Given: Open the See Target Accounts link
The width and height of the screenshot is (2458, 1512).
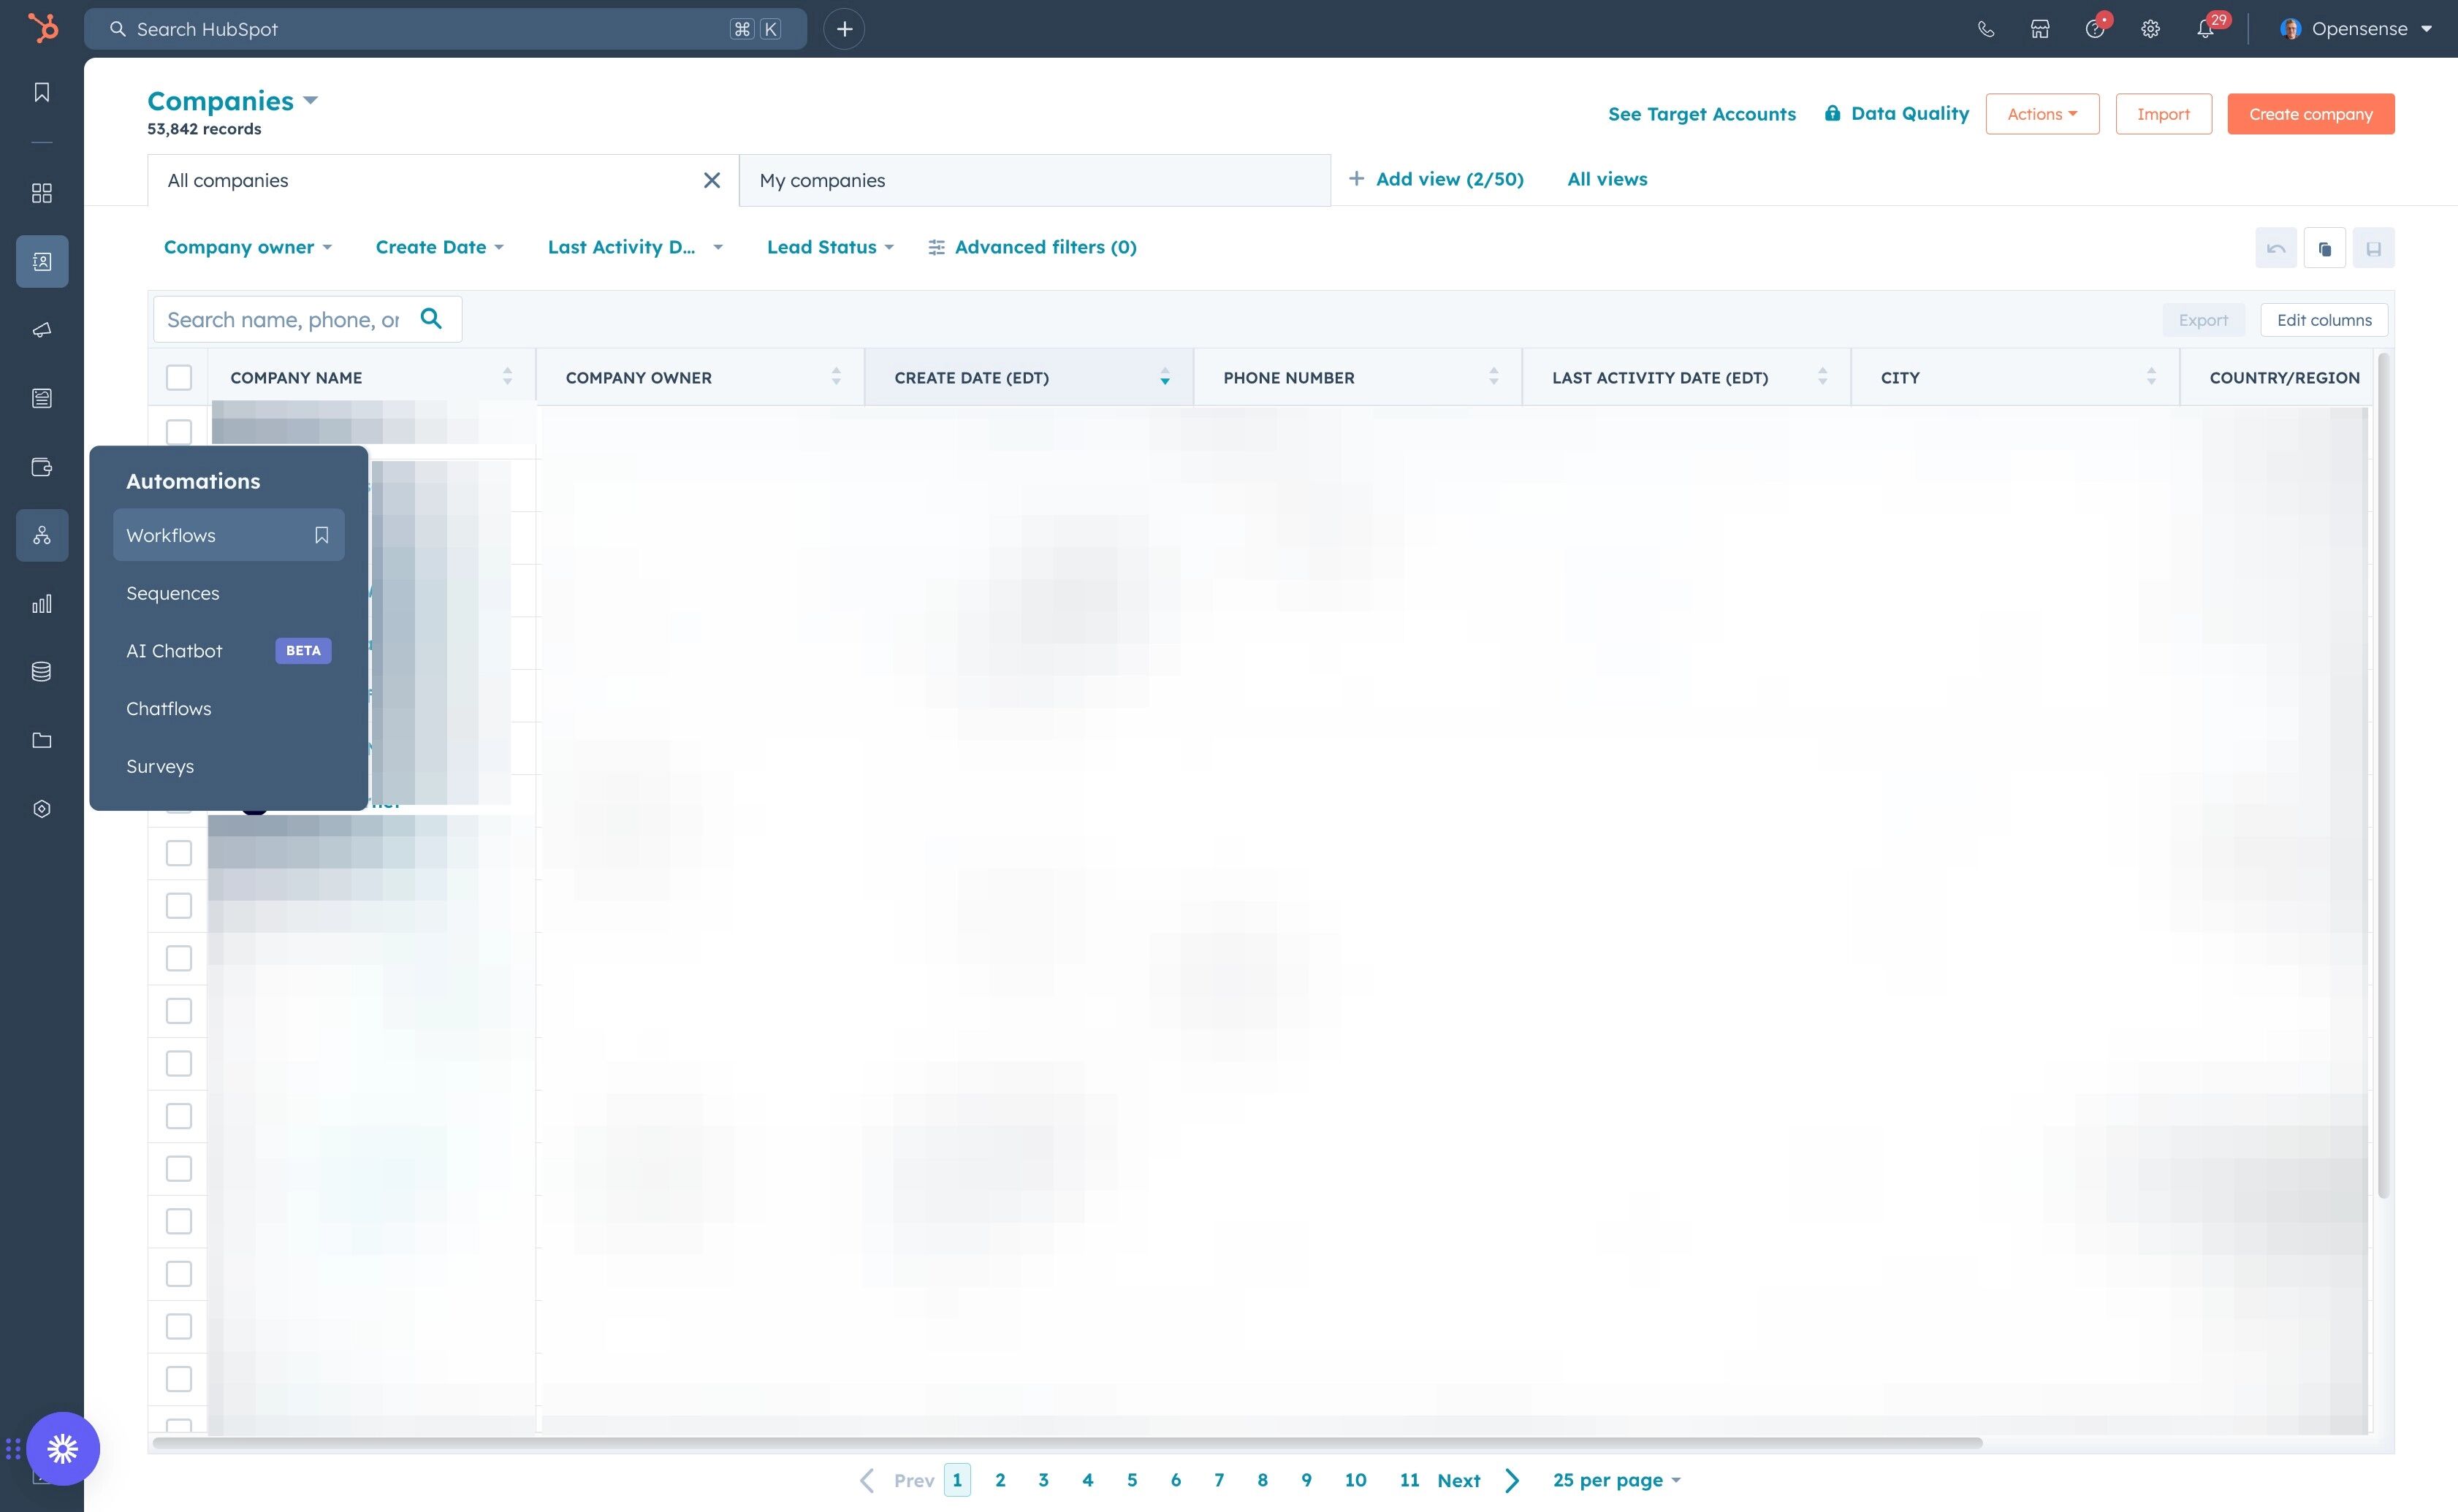Looking at the screenshot, I should [x=1701, y=114].
